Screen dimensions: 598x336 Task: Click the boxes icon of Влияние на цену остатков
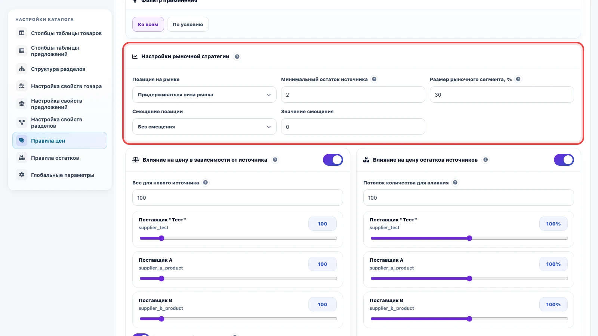(x=366, y=160)
